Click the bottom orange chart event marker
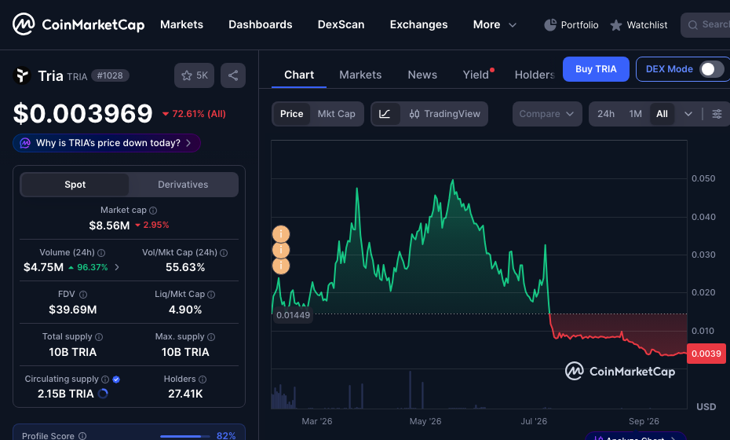This screenshot has height=440, width=730. (281, 266)
